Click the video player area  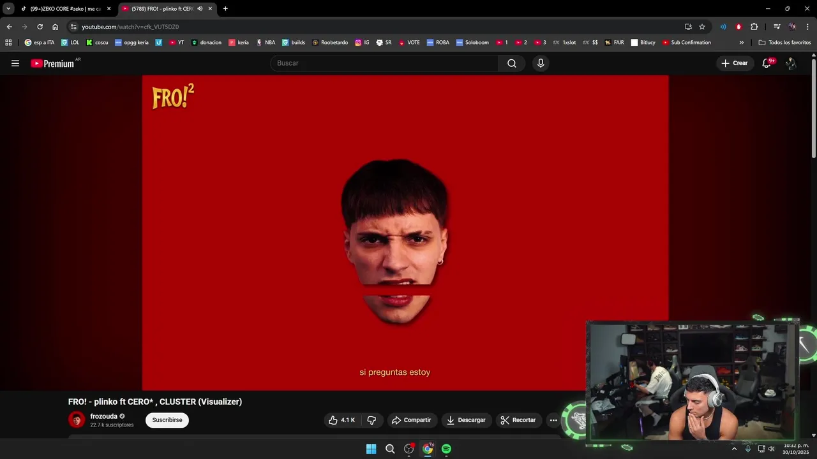(x=405, y=233)
